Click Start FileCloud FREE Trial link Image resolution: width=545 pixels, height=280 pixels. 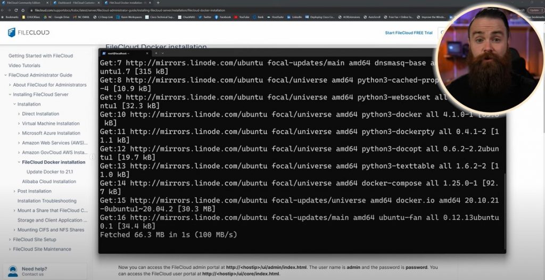click(x=409, y=33)
